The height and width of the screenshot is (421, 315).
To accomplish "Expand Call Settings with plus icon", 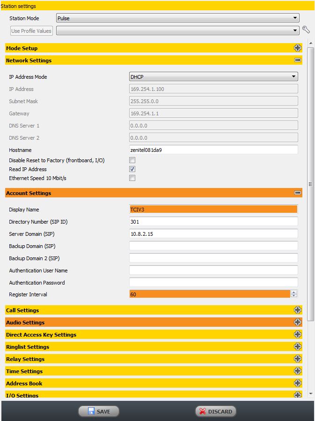I will click(x=297, y=310).
